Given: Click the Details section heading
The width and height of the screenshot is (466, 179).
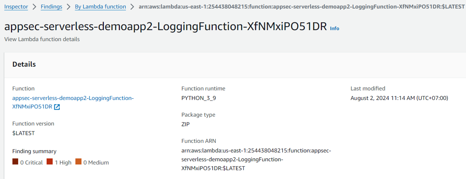Looking at the screenshot, I should point(24,64).
